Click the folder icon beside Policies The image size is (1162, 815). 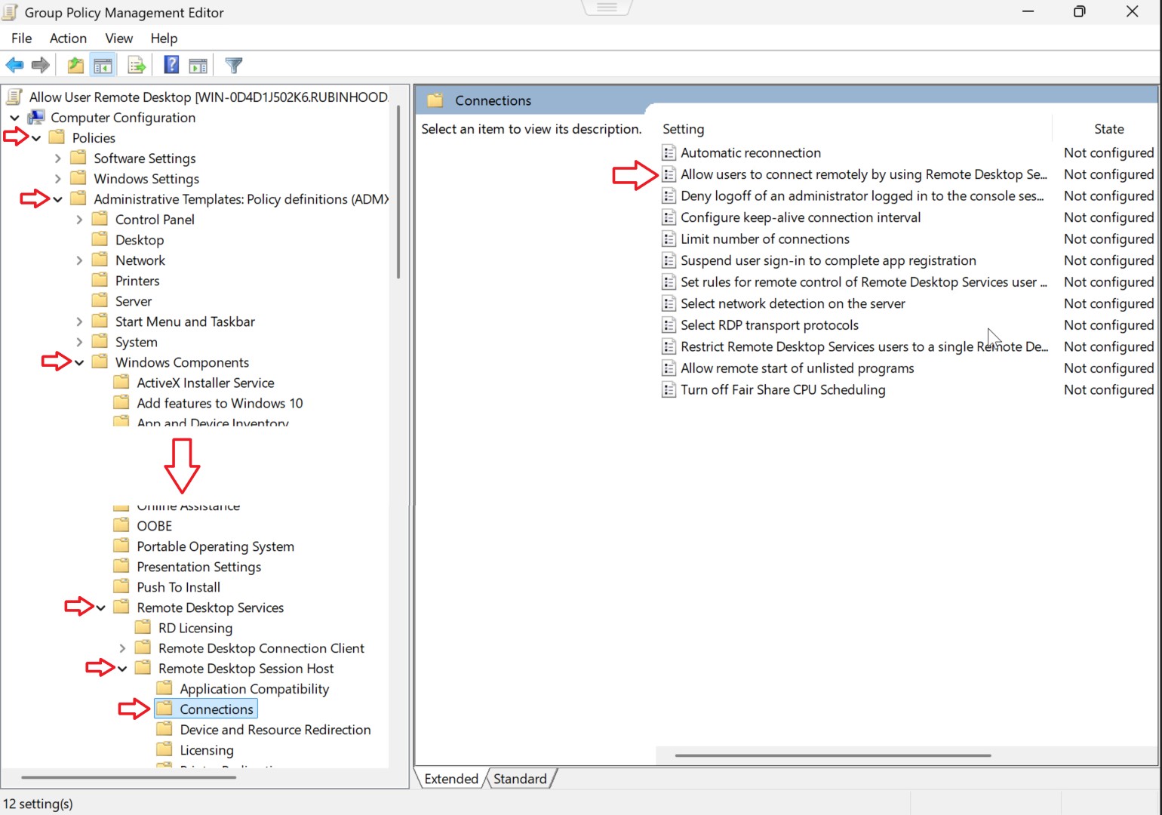coord(57,137)
